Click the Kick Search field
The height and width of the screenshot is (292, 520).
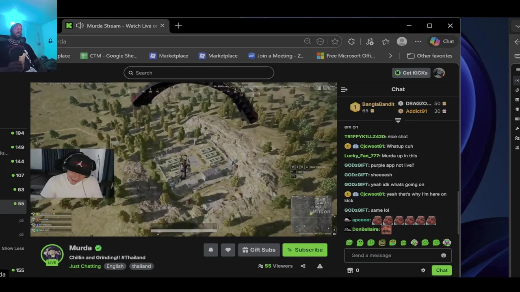(x=199, y=73)
